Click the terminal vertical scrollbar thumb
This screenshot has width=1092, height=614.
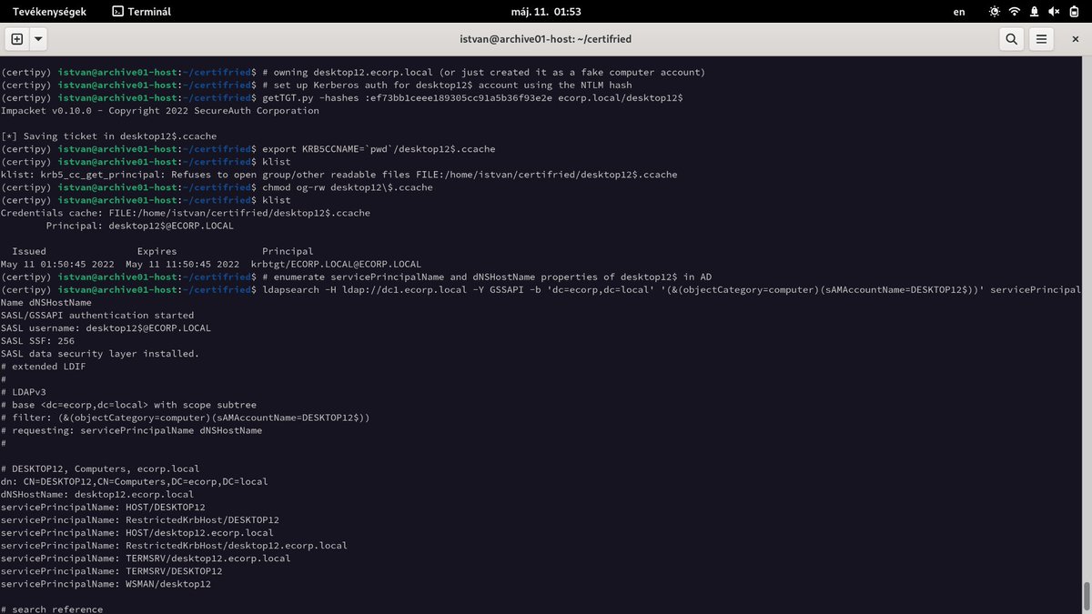point(1087,595)
